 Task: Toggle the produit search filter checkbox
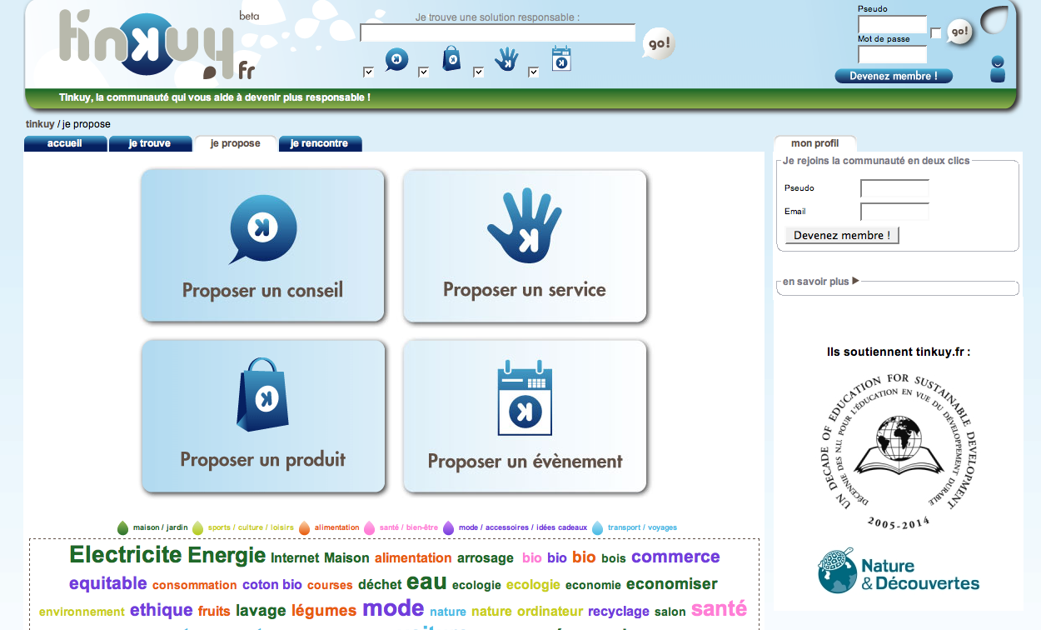(424, 72)
